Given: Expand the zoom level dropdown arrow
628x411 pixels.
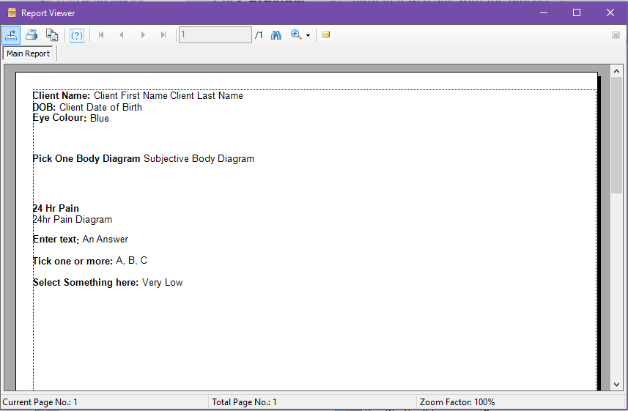Looking at the screenshot, I should point(309,35).
